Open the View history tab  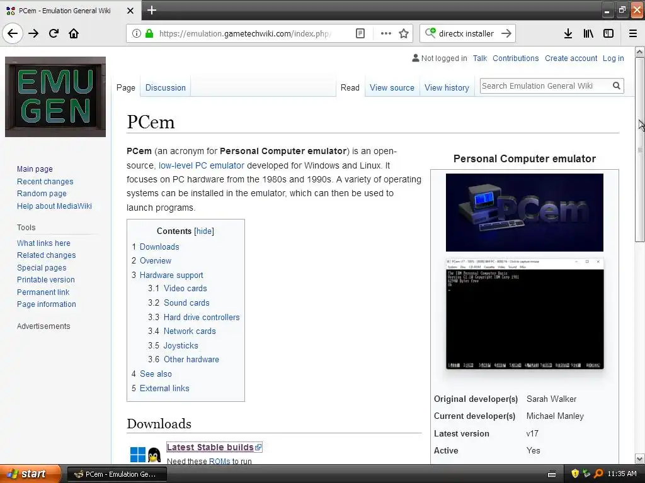point(447,87)
